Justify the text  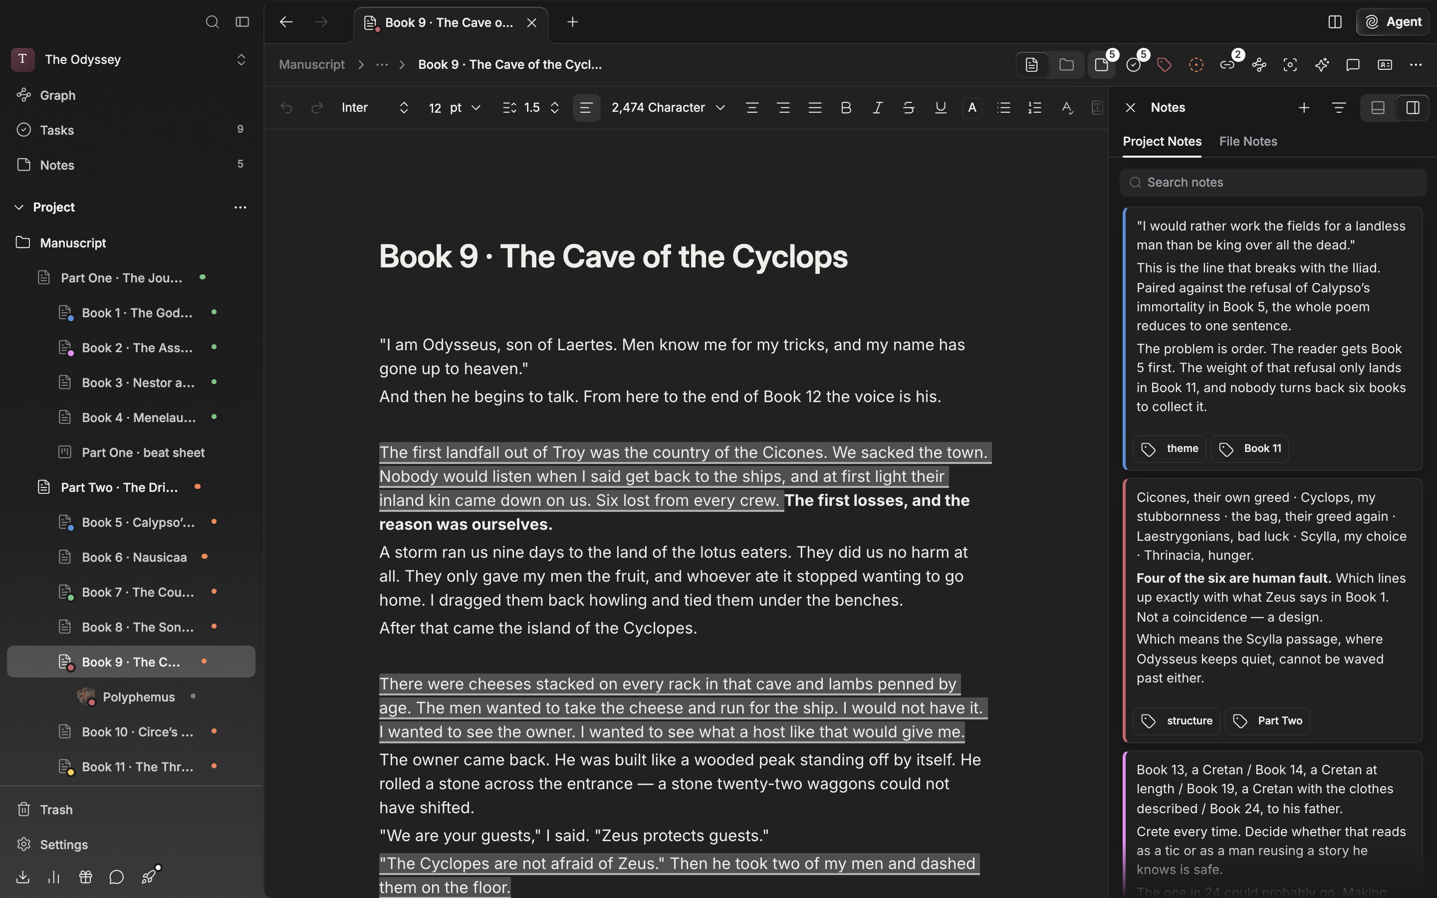click(x=815, y=107)
